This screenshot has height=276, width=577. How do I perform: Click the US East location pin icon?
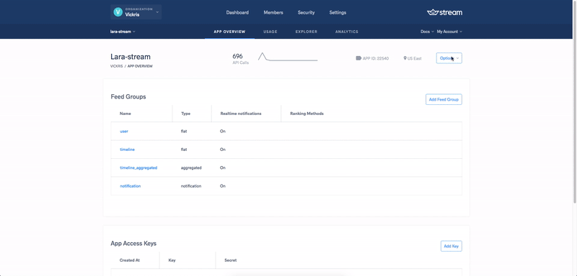click(x=405, y=58)
